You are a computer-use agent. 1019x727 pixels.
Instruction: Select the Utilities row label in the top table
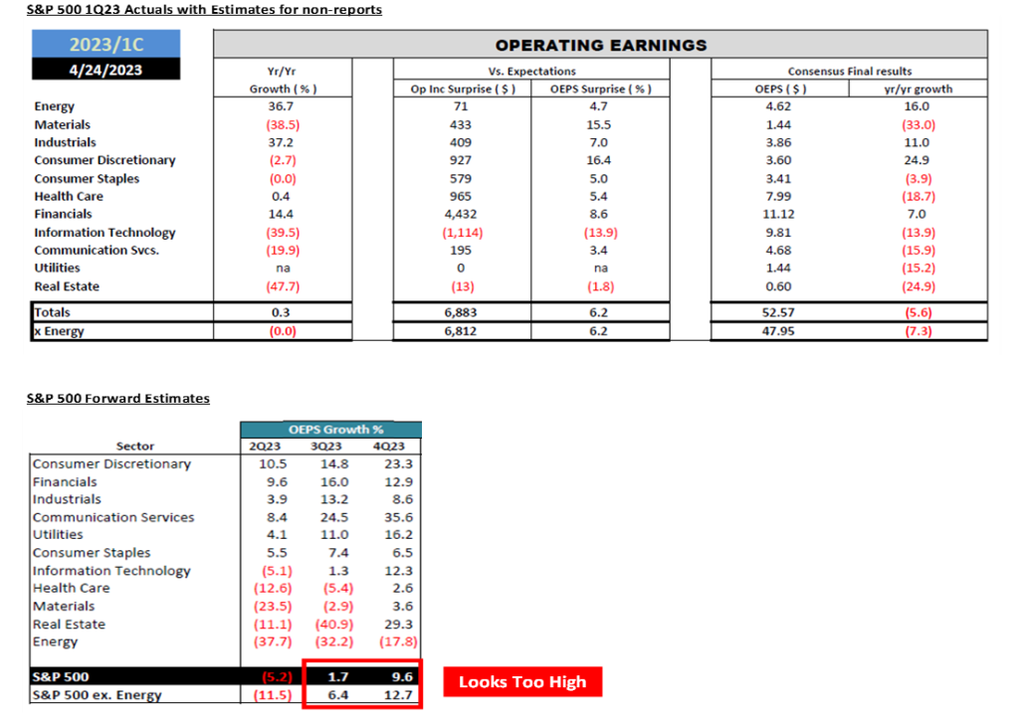click(x=57, y=269)
